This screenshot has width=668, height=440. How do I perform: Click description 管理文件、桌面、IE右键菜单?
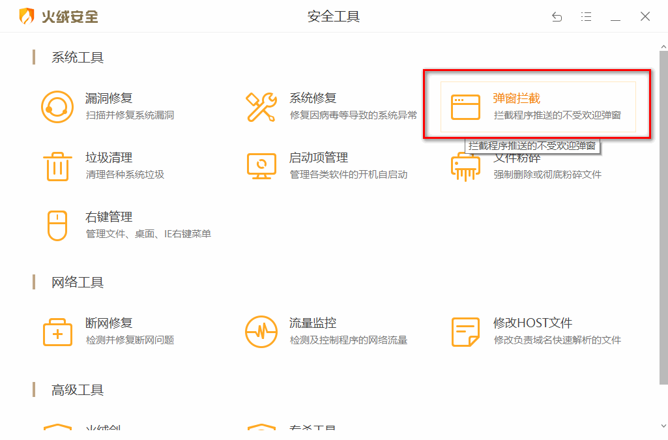pyautogui.click(x=148, y=234)
